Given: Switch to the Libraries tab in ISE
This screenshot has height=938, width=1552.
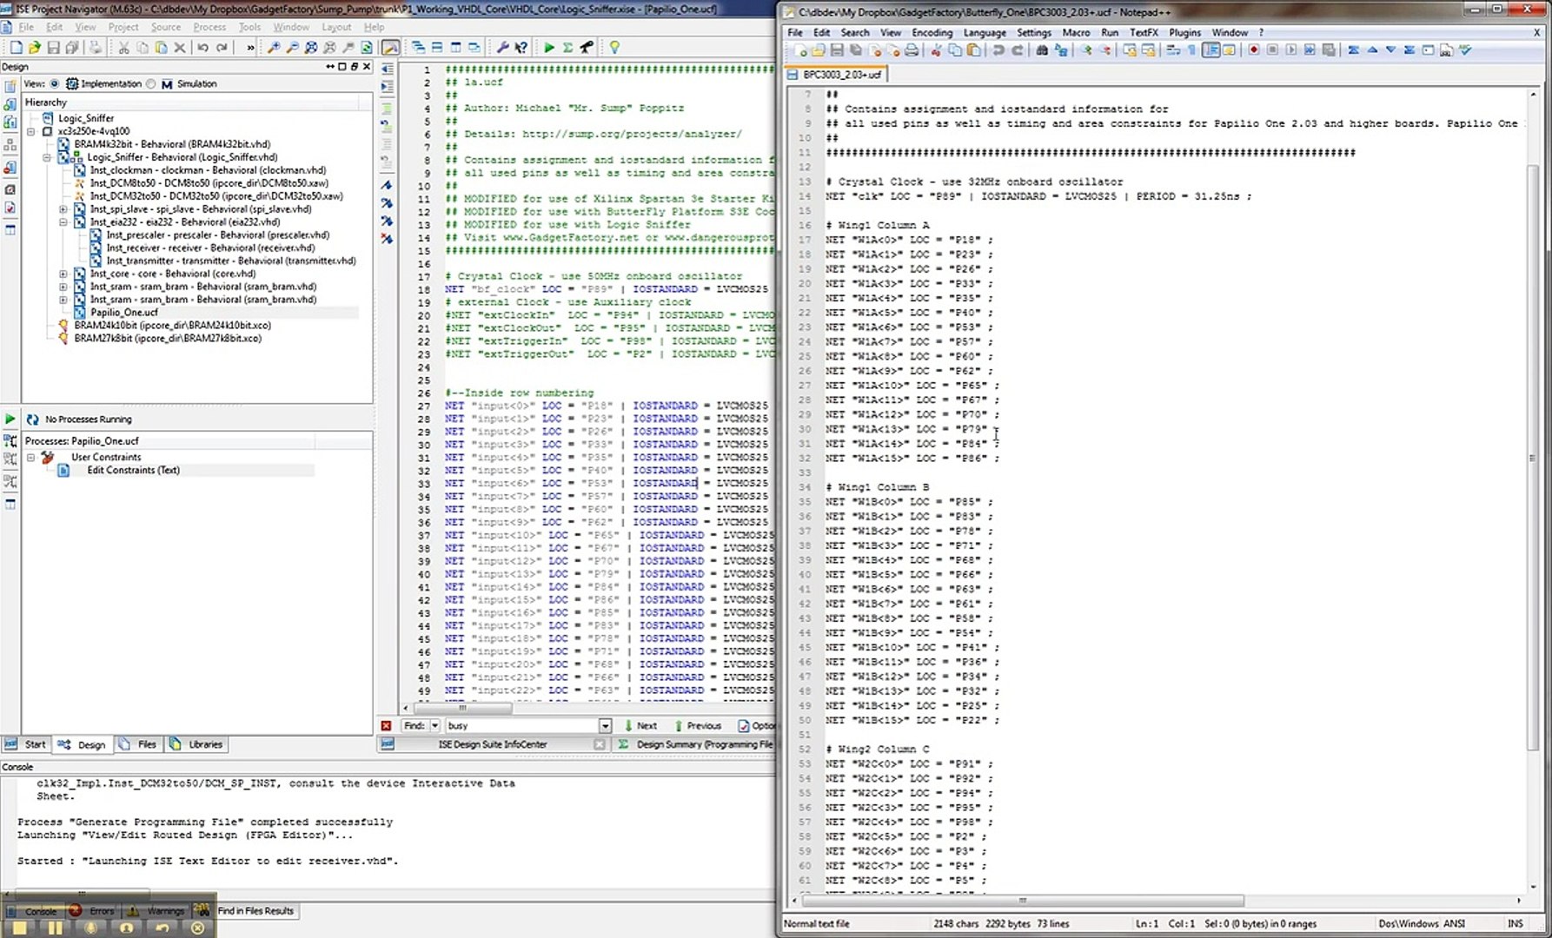Looking at the screenshot, I should tap(196, 744).
